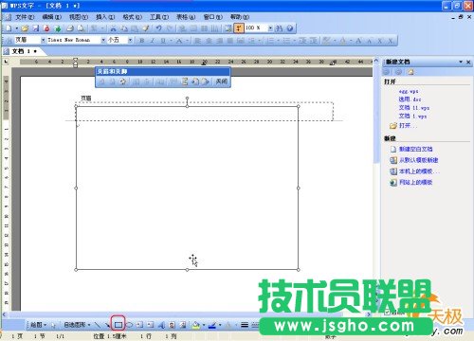Click the show next header icon
The height and width of the screenshot is (341, 474).
pos(206,81)
